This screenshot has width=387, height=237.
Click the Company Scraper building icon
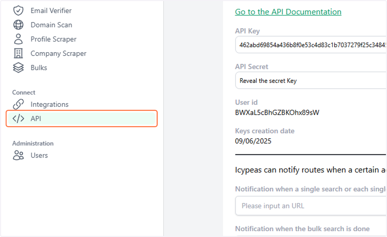[x=18, y=53]
